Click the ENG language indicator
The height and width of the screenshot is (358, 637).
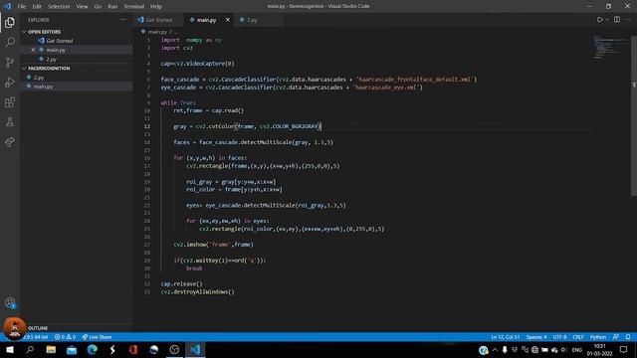(577, 349)
